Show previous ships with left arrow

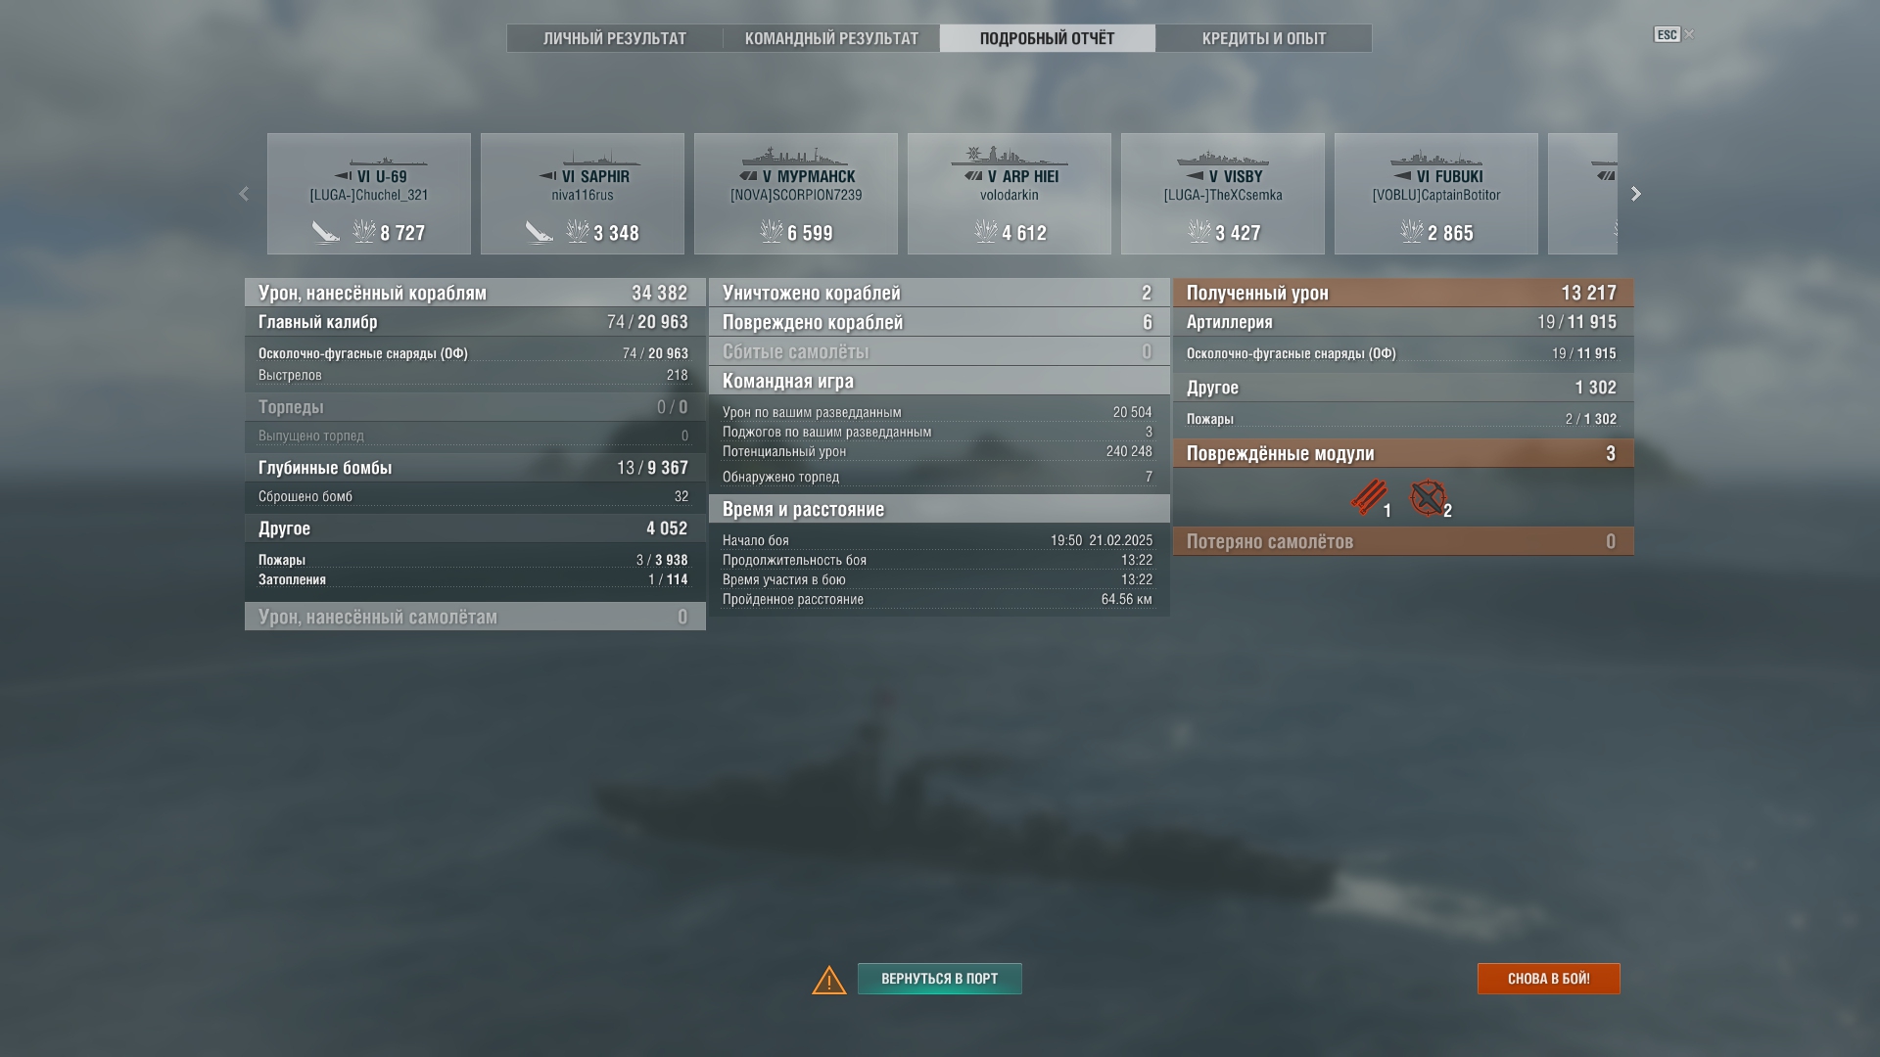[244, 194]
